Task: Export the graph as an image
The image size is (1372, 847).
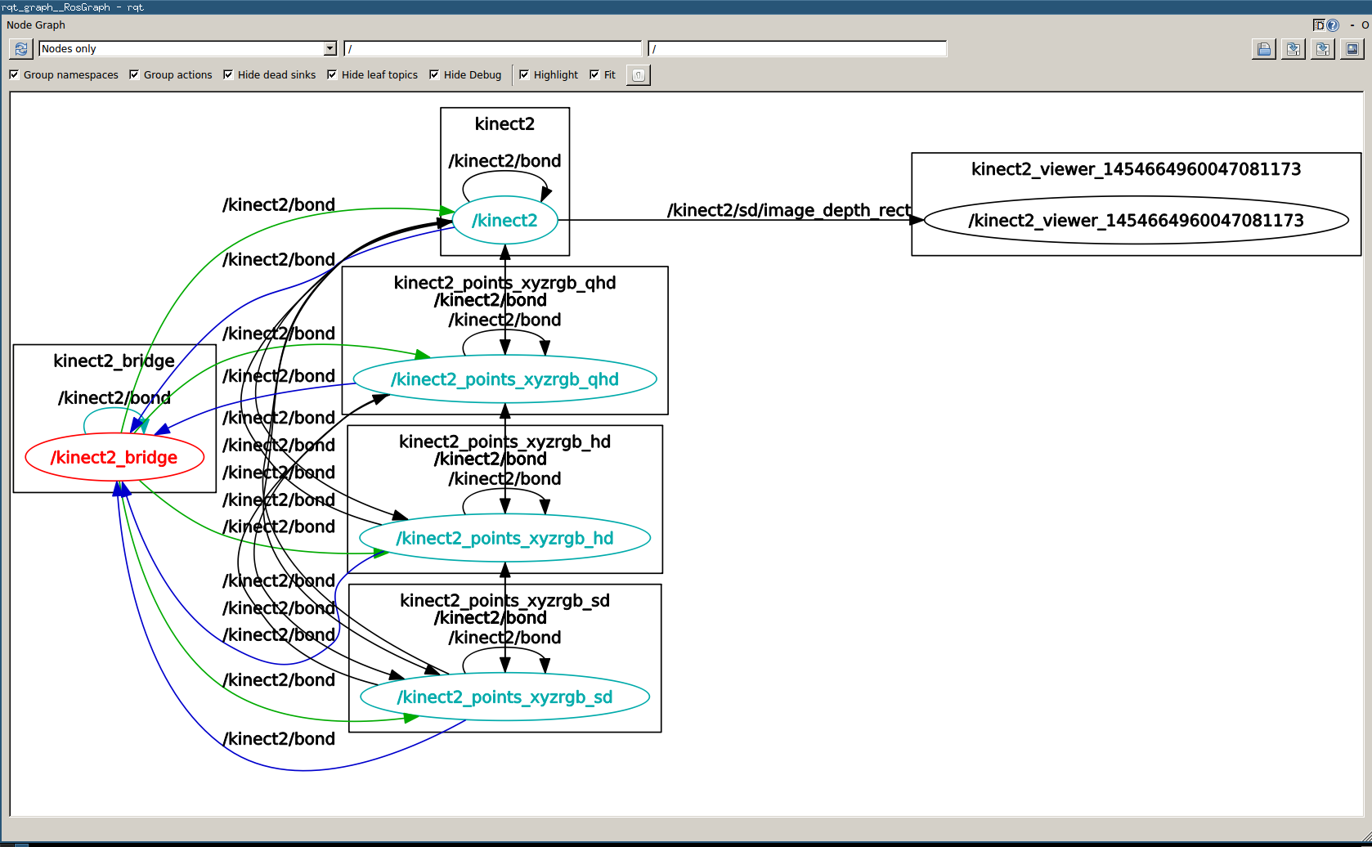Action: 1352,49
